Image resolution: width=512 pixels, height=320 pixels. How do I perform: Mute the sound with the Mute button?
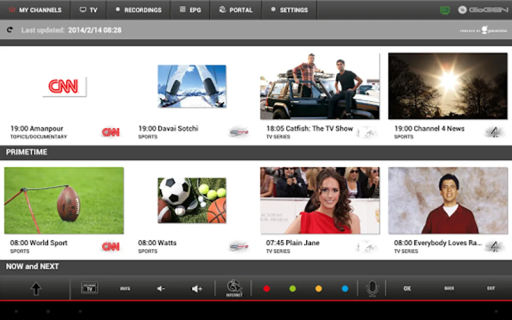coord(125,288)
